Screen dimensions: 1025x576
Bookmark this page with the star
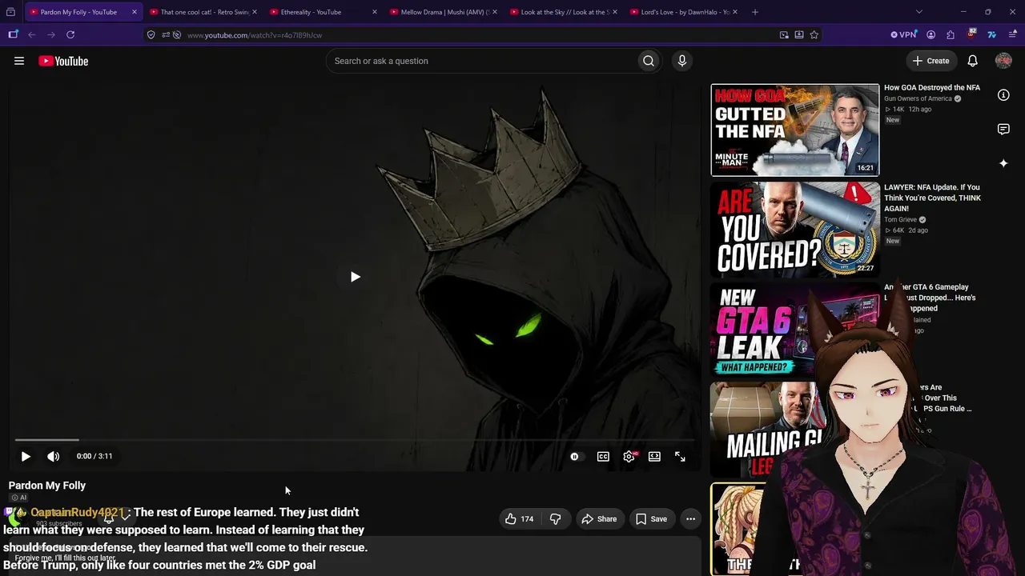tap(814, 35)
